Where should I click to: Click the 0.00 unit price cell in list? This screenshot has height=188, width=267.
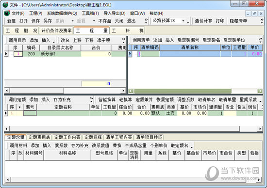(254, 54)
